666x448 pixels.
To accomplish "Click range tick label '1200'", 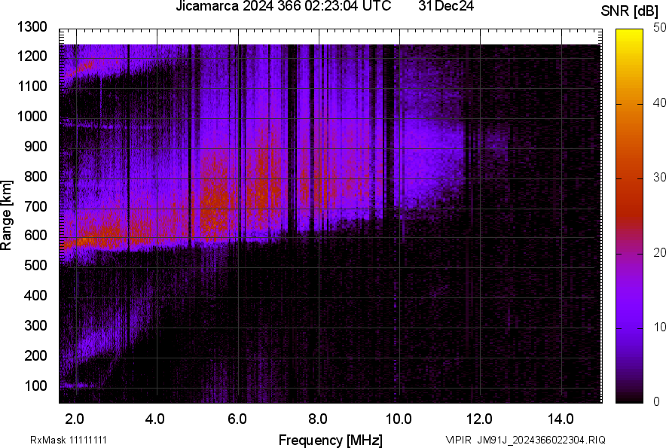I will [32, 56].
